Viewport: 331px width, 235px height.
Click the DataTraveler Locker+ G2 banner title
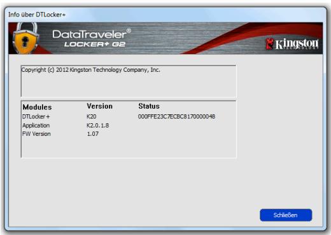point(92,38)
